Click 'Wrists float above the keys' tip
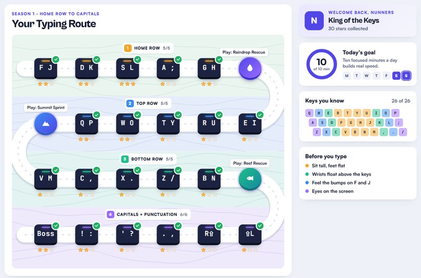Viewport: 421px width, 278px height. pyautogui.click(x=342, y=174)
